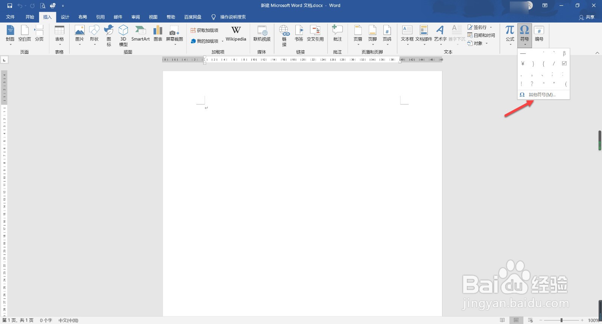Switch to Print Layout view in status bar
Image resolution: width=602 pixels, height=324 pixels.
516,320
